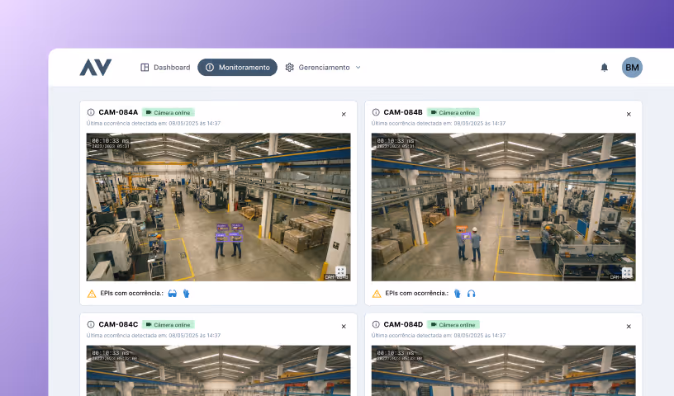The height and width of the screenshot is (396, 674).
Task: Click the Dashboard layout icon
Action: [x=145, y=68]
